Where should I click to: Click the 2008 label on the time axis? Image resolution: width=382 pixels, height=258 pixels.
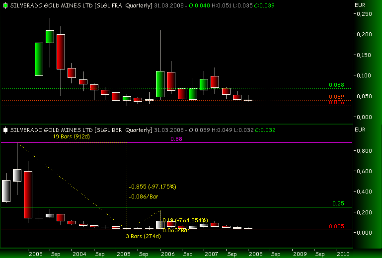coord(255,254)
